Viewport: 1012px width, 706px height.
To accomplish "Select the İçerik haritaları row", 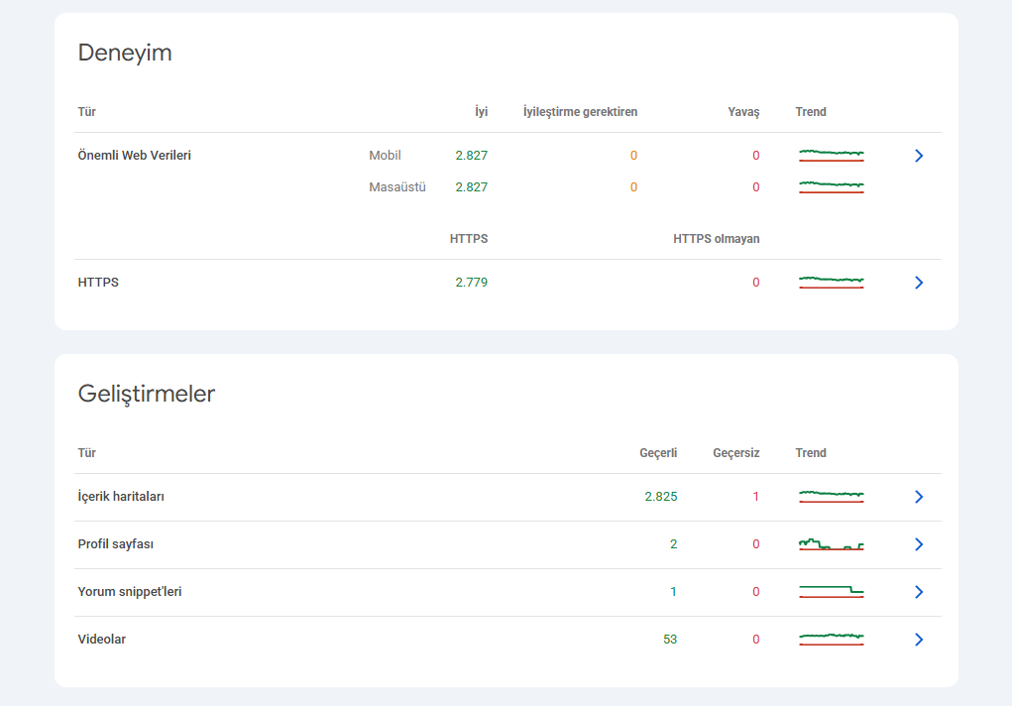I will point(507,497).
